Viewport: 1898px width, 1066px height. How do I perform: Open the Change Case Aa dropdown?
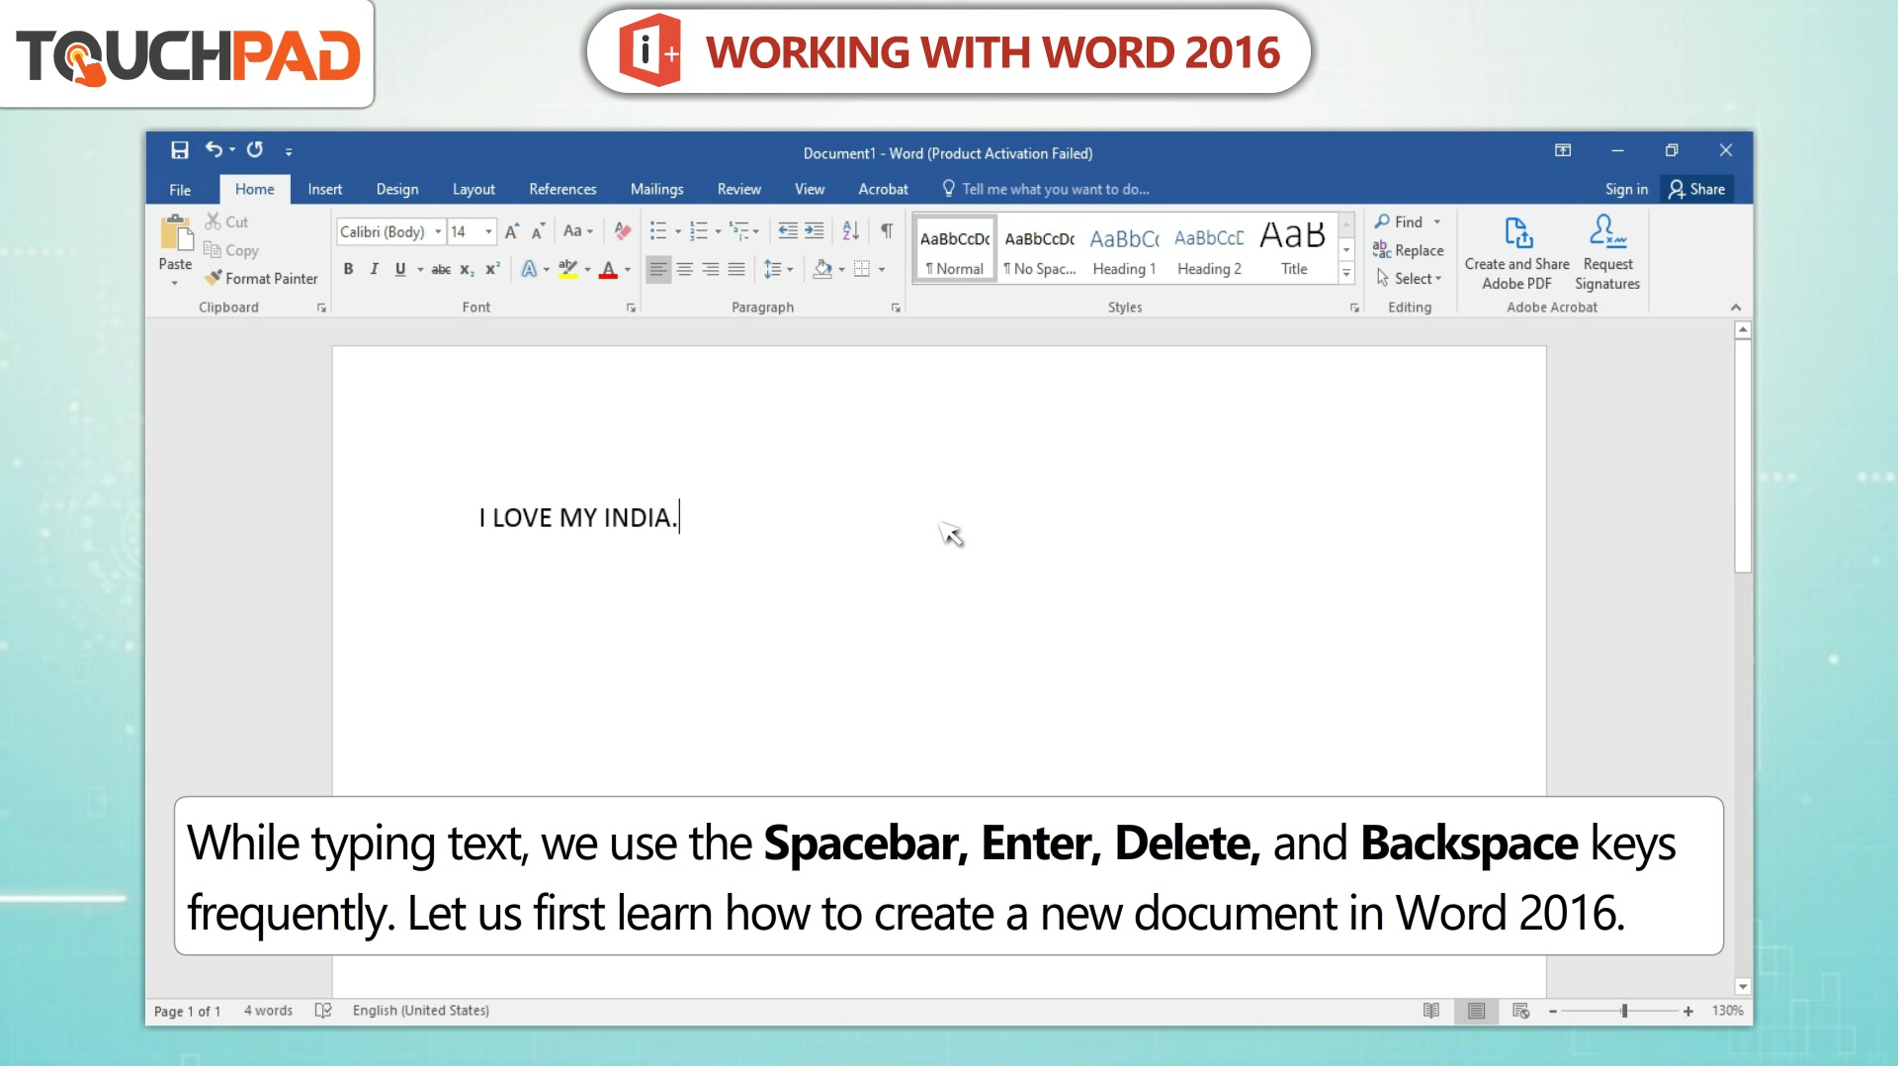tap(578, 231)
